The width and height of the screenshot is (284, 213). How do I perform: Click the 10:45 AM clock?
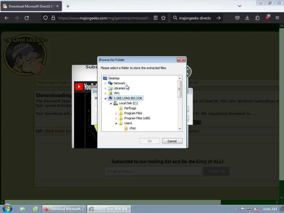click(x=270, y=209)
